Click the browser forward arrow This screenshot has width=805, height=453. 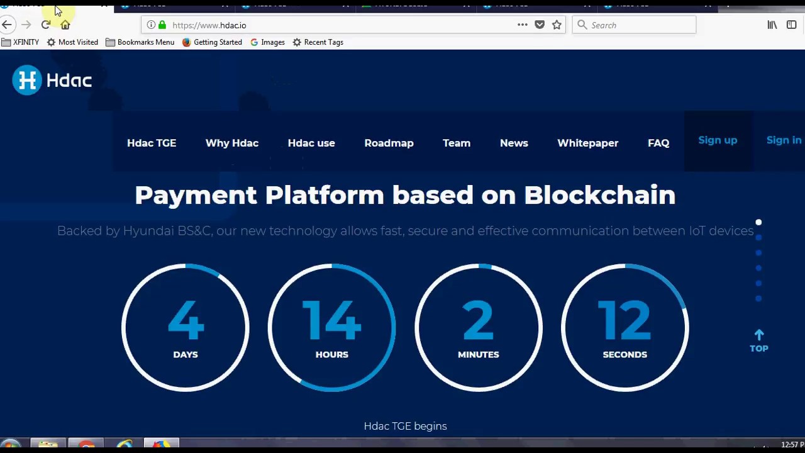pyautogui.click(x=26, y=25)
